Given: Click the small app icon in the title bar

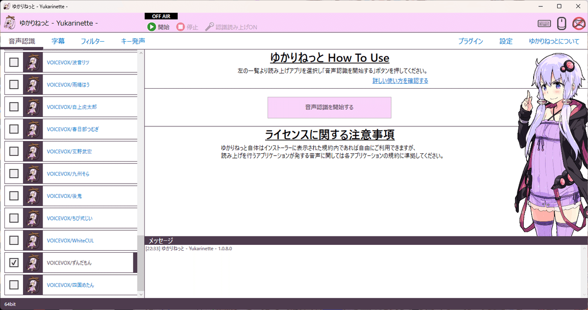Looking at the screenshot, I should pos(8,6).
